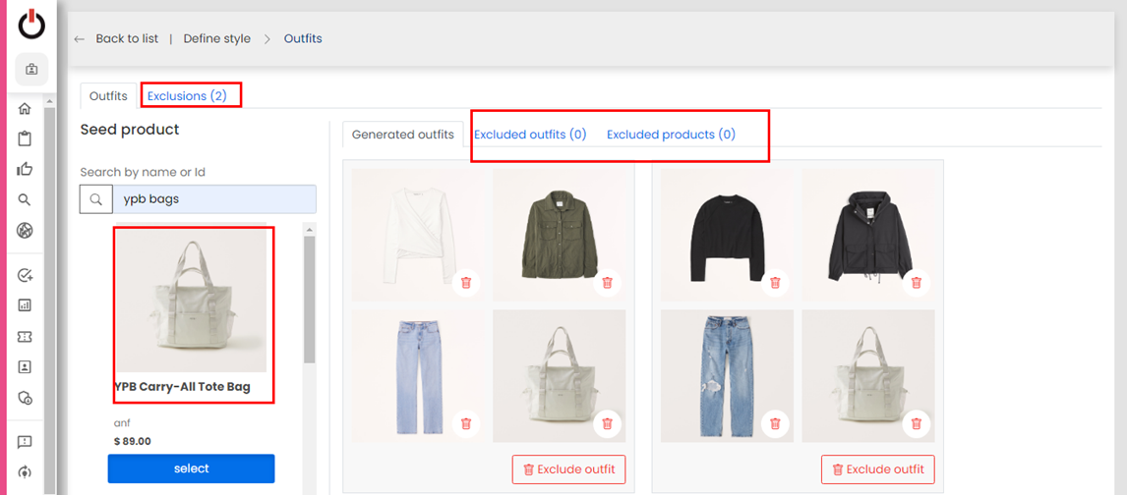Open the home icon in the sidebar
This screenshot has width=1127, height=495.
[25, 109]
